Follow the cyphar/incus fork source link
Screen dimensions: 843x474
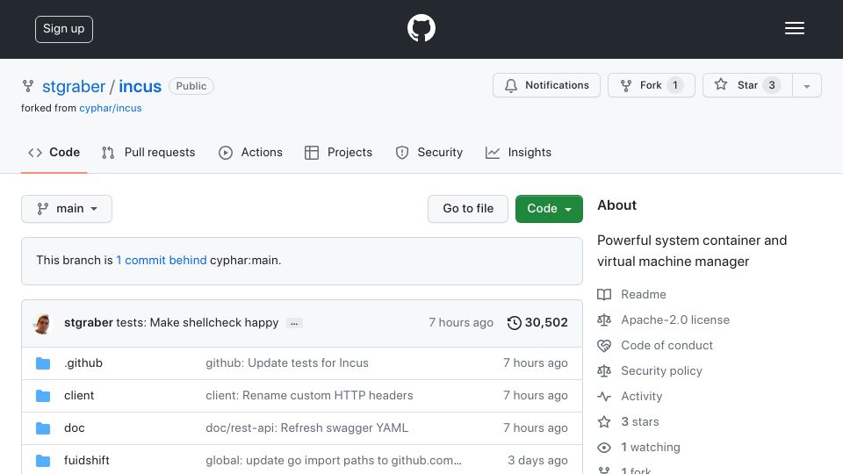pyautogui.click(x=111, y=108)
